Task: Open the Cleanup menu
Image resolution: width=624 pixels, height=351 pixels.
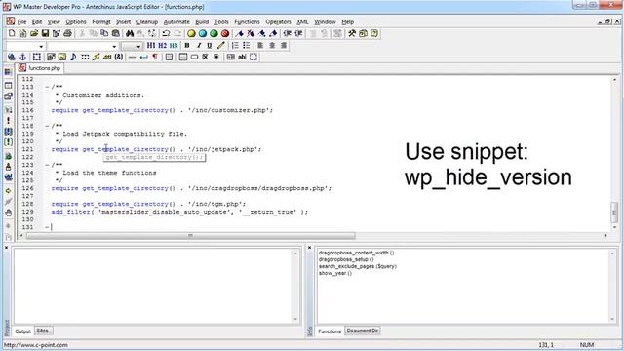Action: [x=147, y=21]
